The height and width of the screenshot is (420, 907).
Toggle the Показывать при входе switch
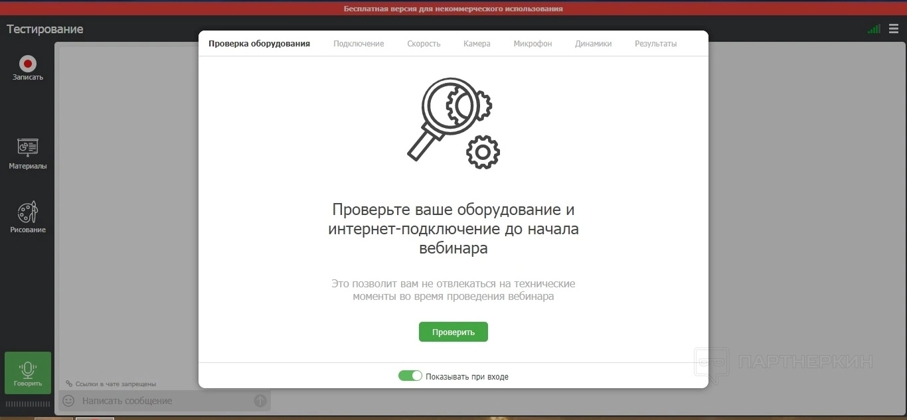click(x=410, y=376)
